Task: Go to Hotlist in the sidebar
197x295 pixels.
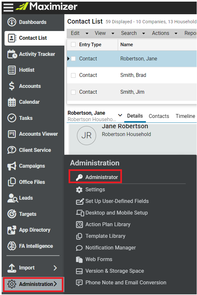Action: [27, 70]
